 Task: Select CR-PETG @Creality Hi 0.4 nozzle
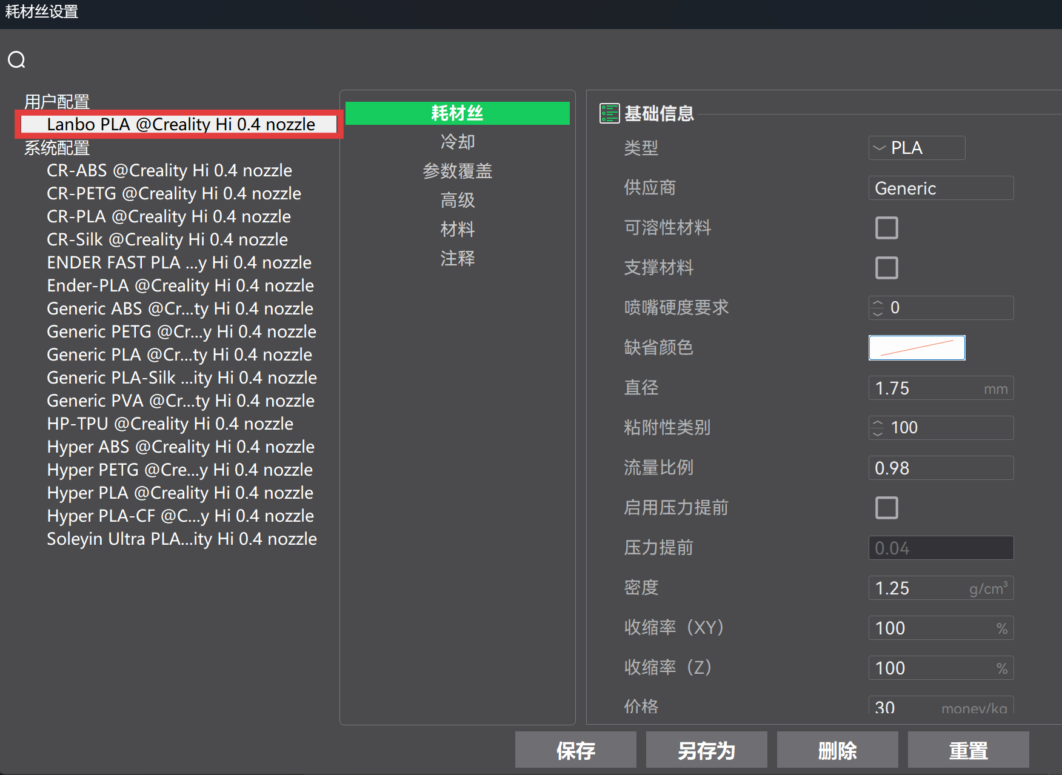click(x=174, y=194)
